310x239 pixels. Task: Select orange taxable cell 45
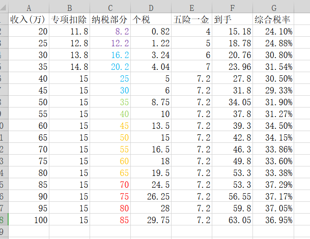pyautogui.click(x=110, y=125)
